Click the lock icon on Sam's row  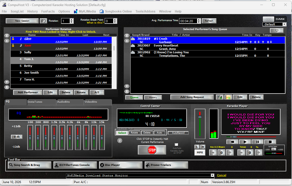[13, 45]
